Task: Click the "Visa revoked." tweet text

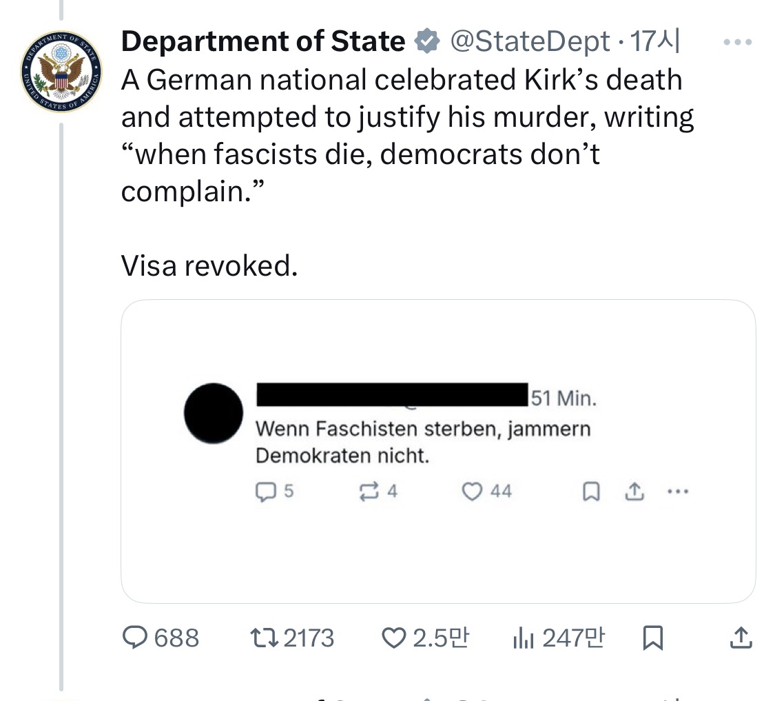Action: click(x=209, y=266)
